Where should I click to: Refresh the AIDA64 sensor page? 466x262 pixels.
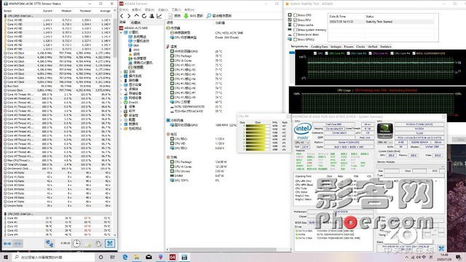(144, 16)
